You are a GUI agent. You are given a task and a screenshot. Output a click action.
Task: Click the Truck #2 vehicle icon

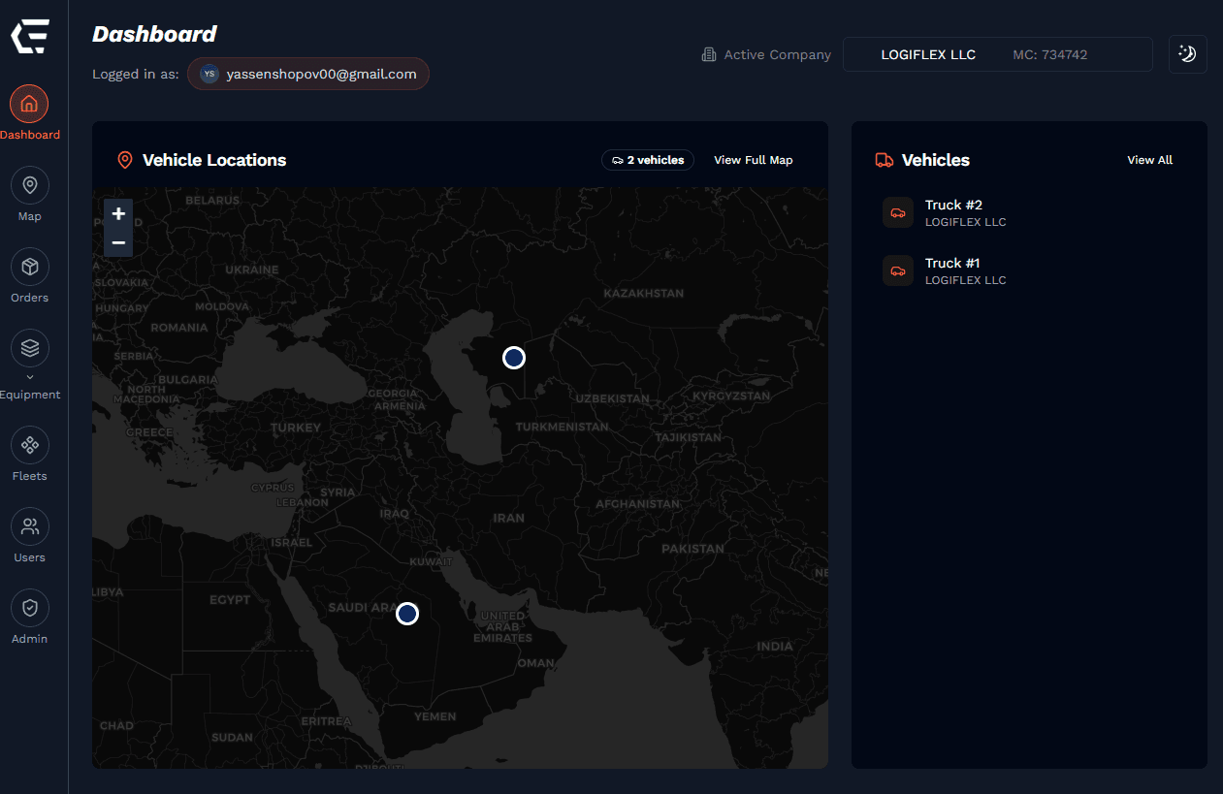[x=898, y=212]
